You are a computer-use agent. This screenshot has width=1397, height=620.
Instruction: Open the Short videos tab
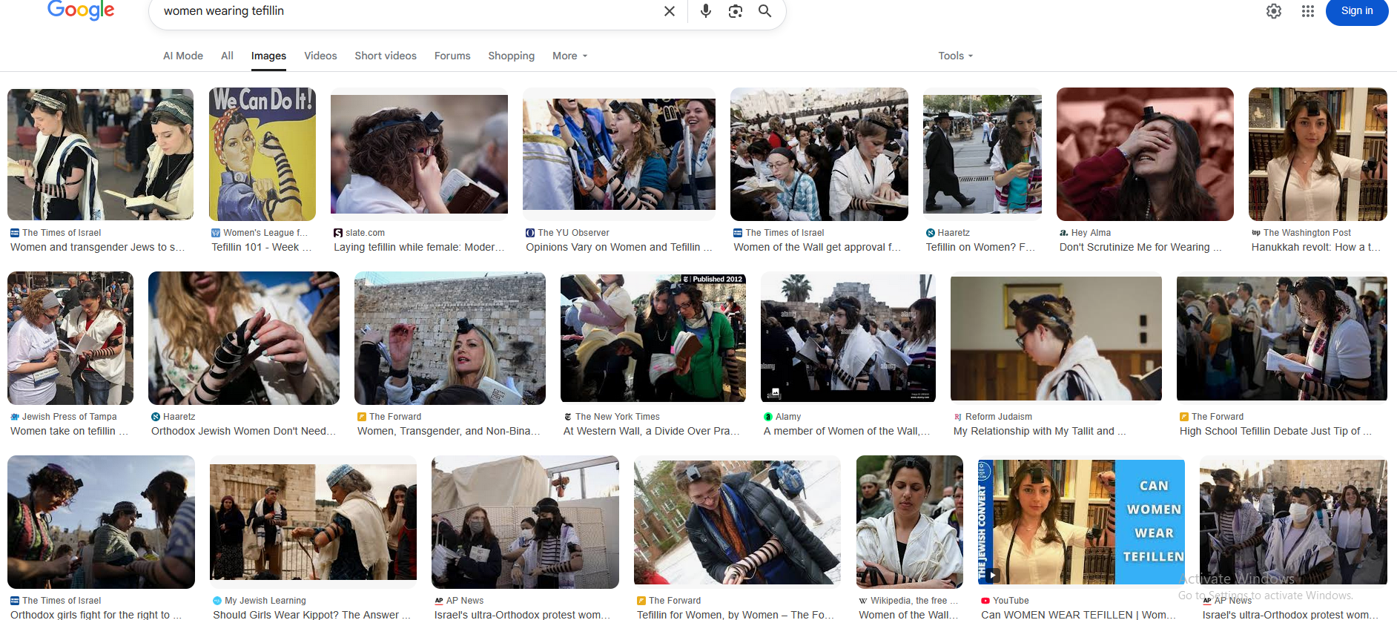pyautogui.click(x=386, y=56)
